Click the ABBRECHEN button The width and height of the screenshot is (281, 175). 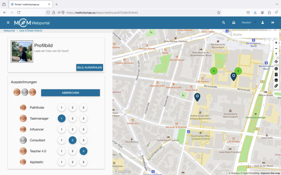(71, 93)
